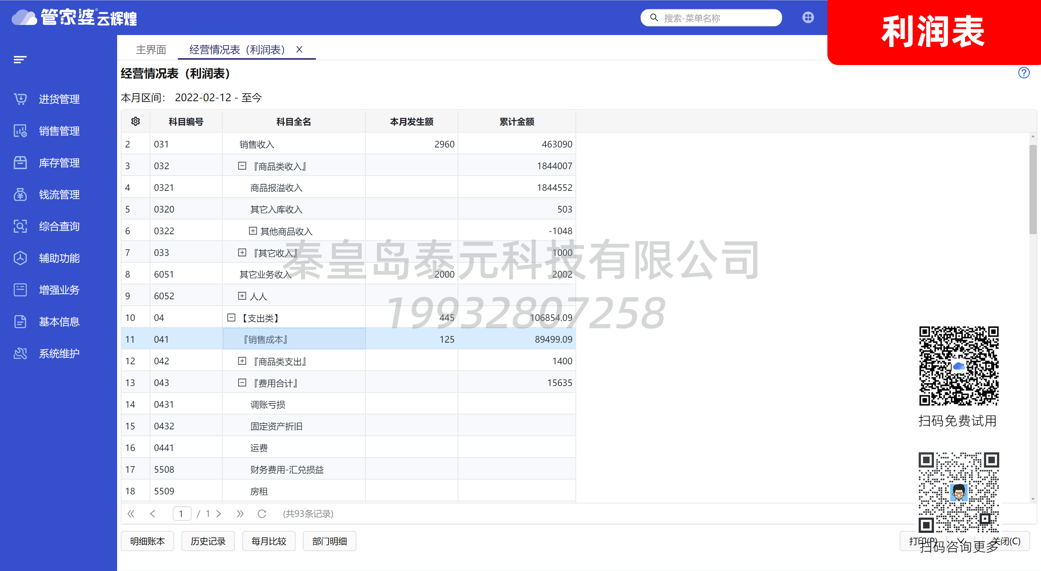
Task: Click the help question mark icon
Action: click(1024, 73)
